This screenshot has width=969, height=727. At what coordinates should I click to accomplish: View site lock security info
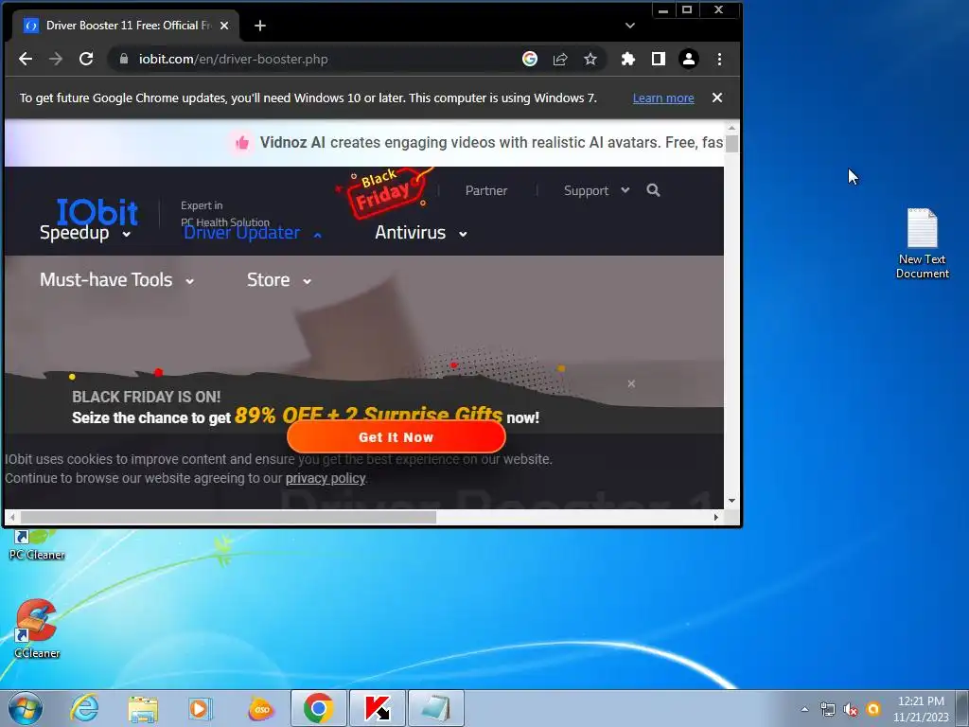click(124, 59)
